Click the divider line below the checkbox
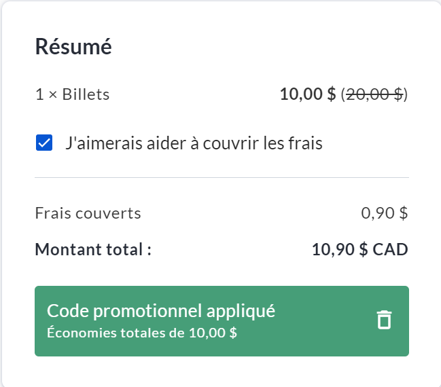The width and height of the screenshot is (441, 387). 222,177
